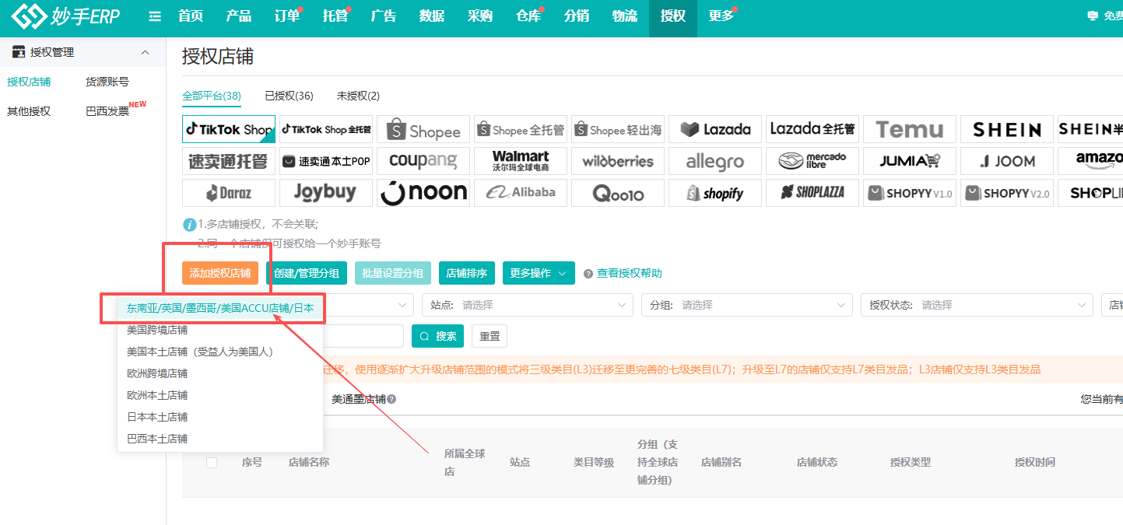The width and height of the screenshot is (1123, 525).
Task: Select the Shopee 轻出海 platform tile
Action: click(x=618, y=129)
